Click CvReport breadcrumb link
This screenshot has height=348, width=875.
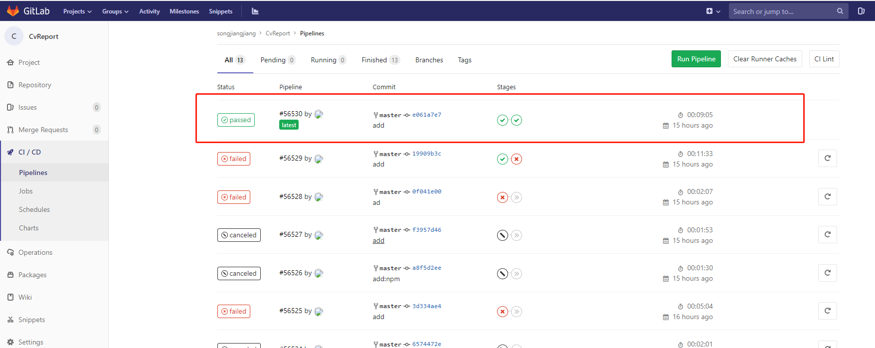[278, 33]
